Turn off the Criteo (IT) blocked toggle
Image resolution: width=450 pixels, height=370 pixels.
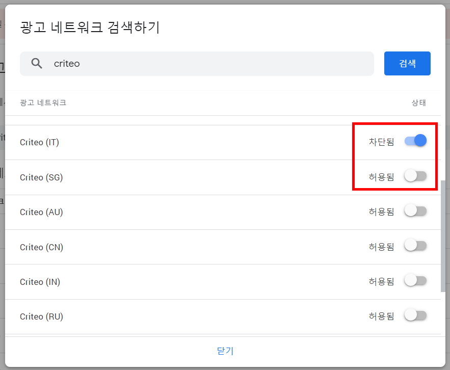[x=415, y=141]
